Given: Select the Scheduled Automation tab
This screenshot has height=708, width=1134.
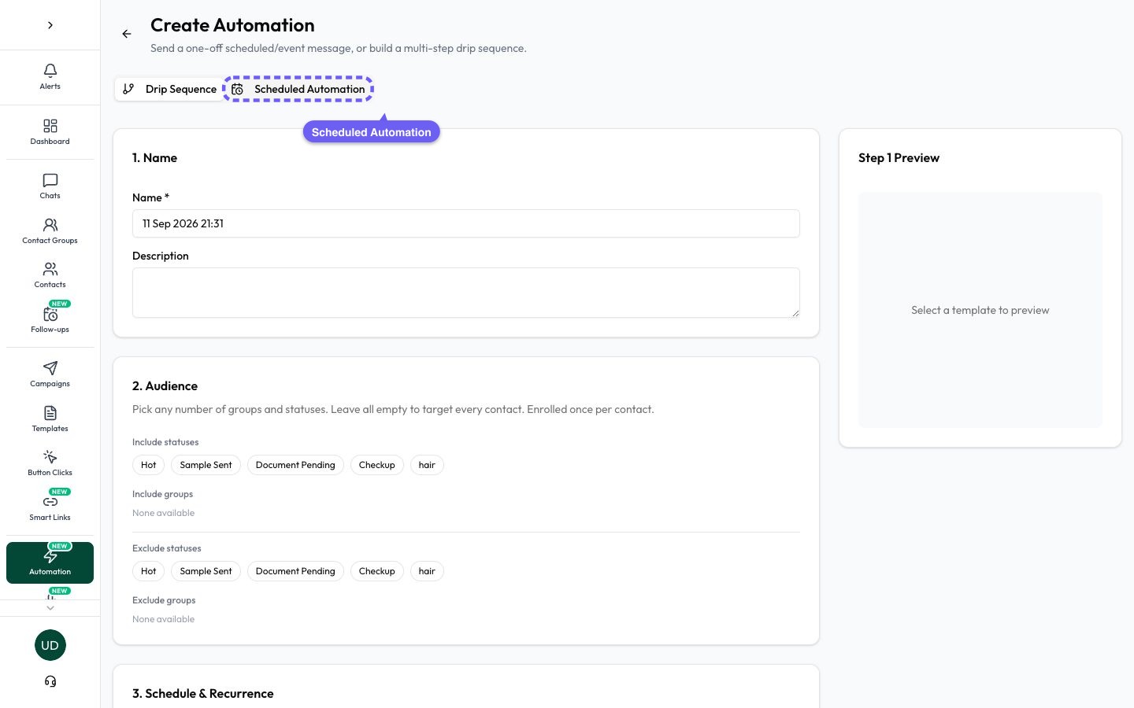Looking at the screenshot, I should pyautogui.click(x=298, y=89).
